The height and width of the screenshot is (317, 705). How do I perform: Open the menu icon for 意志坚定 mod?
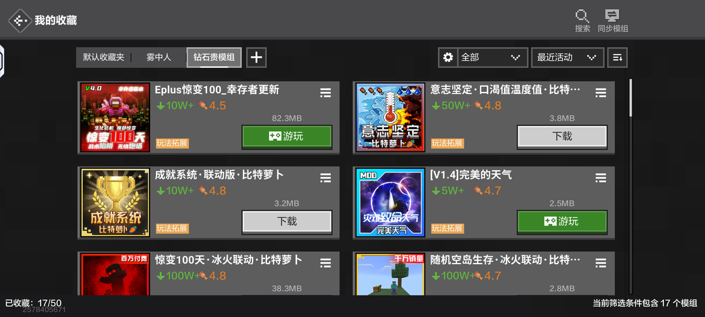click(x=601, y=93)
